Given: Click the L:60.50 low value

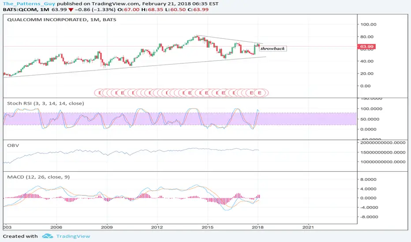Looking at the screenshot, I should click(x=176, y=9).
